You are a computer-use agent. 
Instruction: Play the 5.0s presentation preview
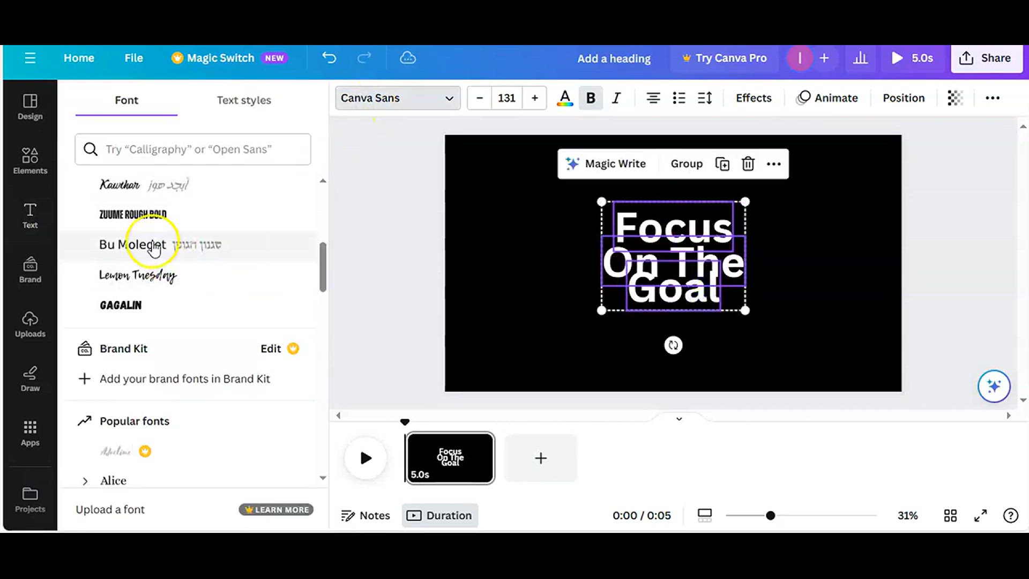tap(912, 58)
